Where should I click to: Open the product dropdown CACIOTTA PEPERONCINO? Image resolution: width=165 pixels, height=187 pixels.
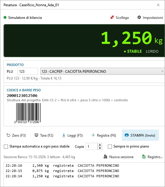(x=103, y=71)
